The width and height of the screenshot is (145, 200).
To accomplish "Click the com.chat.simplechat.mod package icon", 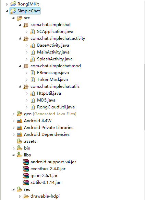I will pos(26,66).
